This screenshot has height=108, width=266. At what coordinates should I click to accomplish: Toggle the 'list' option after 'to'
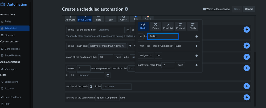tap(72, 75)
